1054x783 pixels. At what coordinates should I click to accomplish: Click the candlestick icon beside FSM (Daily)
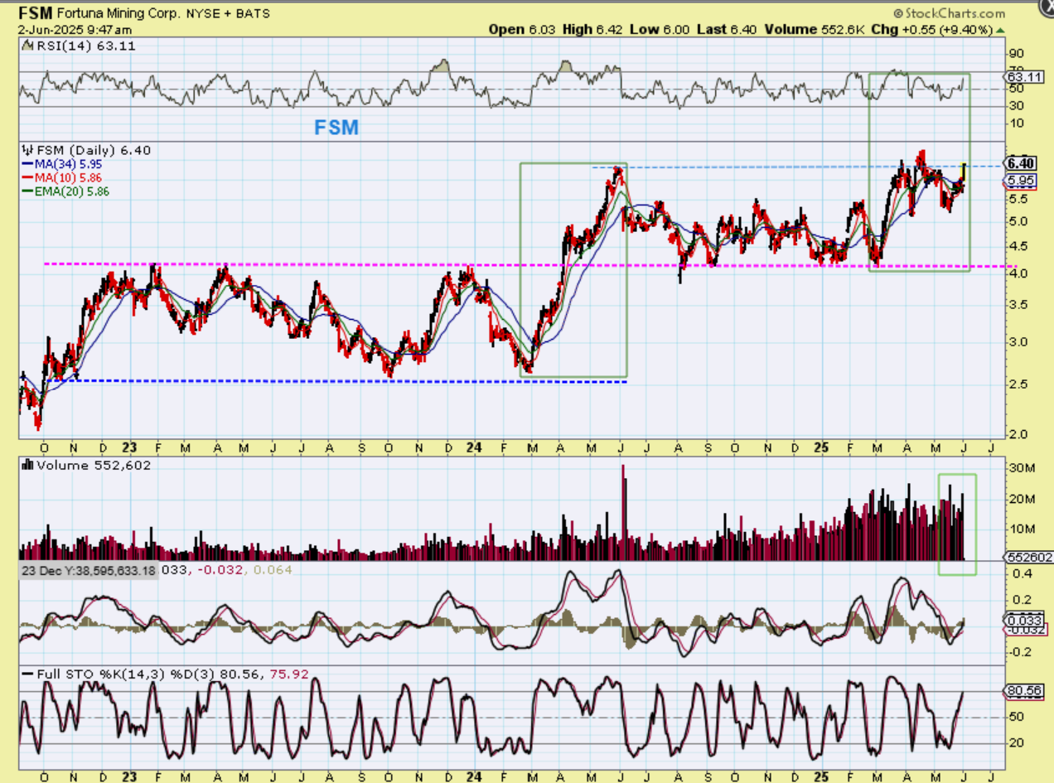tap(27, 150)
